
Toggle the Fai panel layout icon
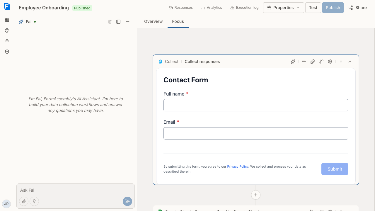118,22
